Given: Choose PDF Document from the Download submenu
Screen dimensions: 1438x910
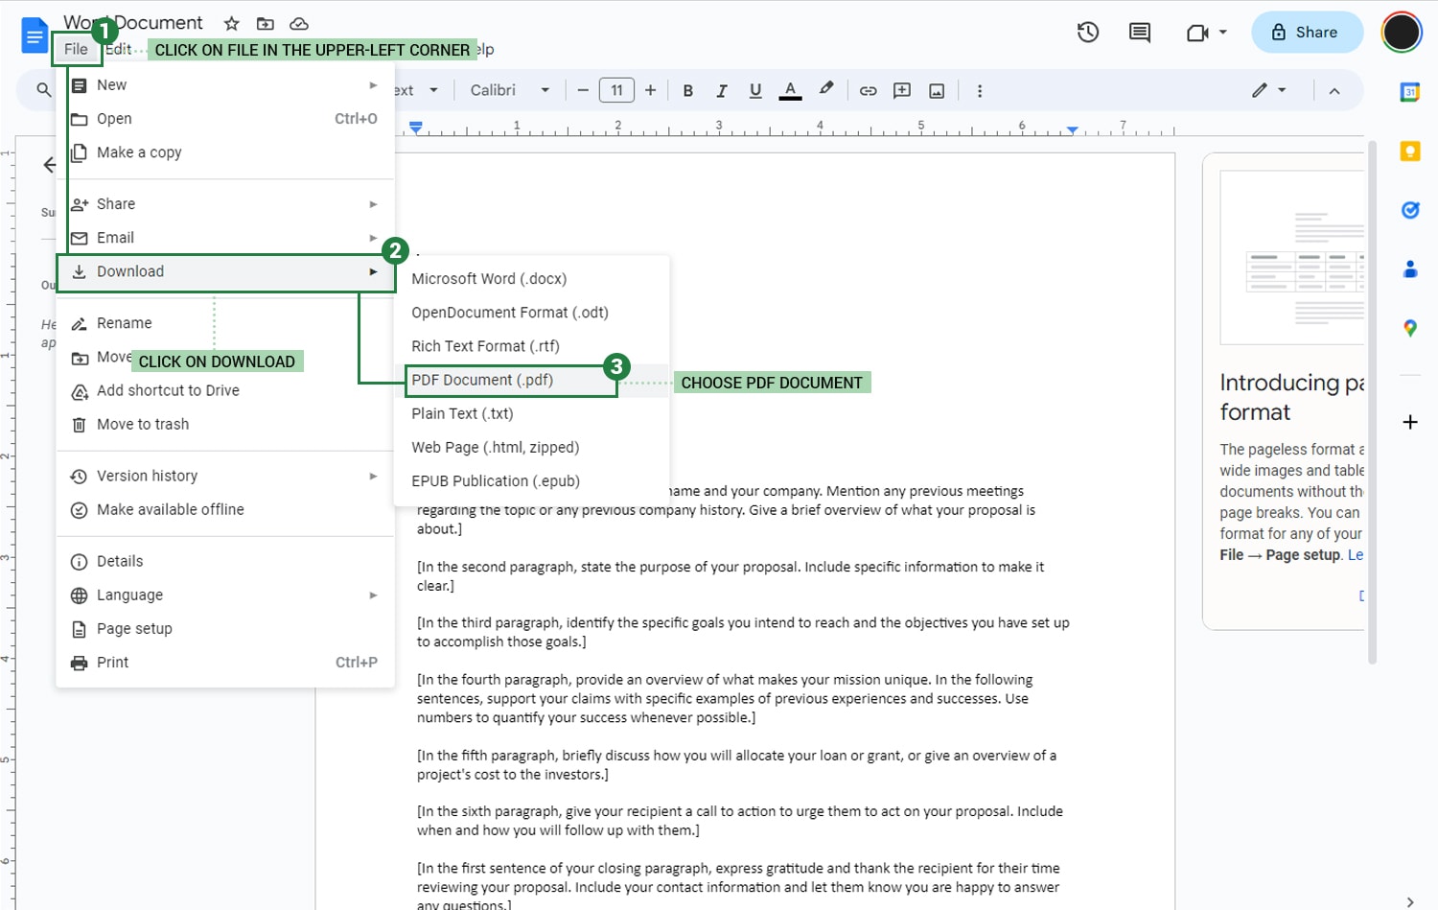Looking at the screenshot, I should (481, 380).
